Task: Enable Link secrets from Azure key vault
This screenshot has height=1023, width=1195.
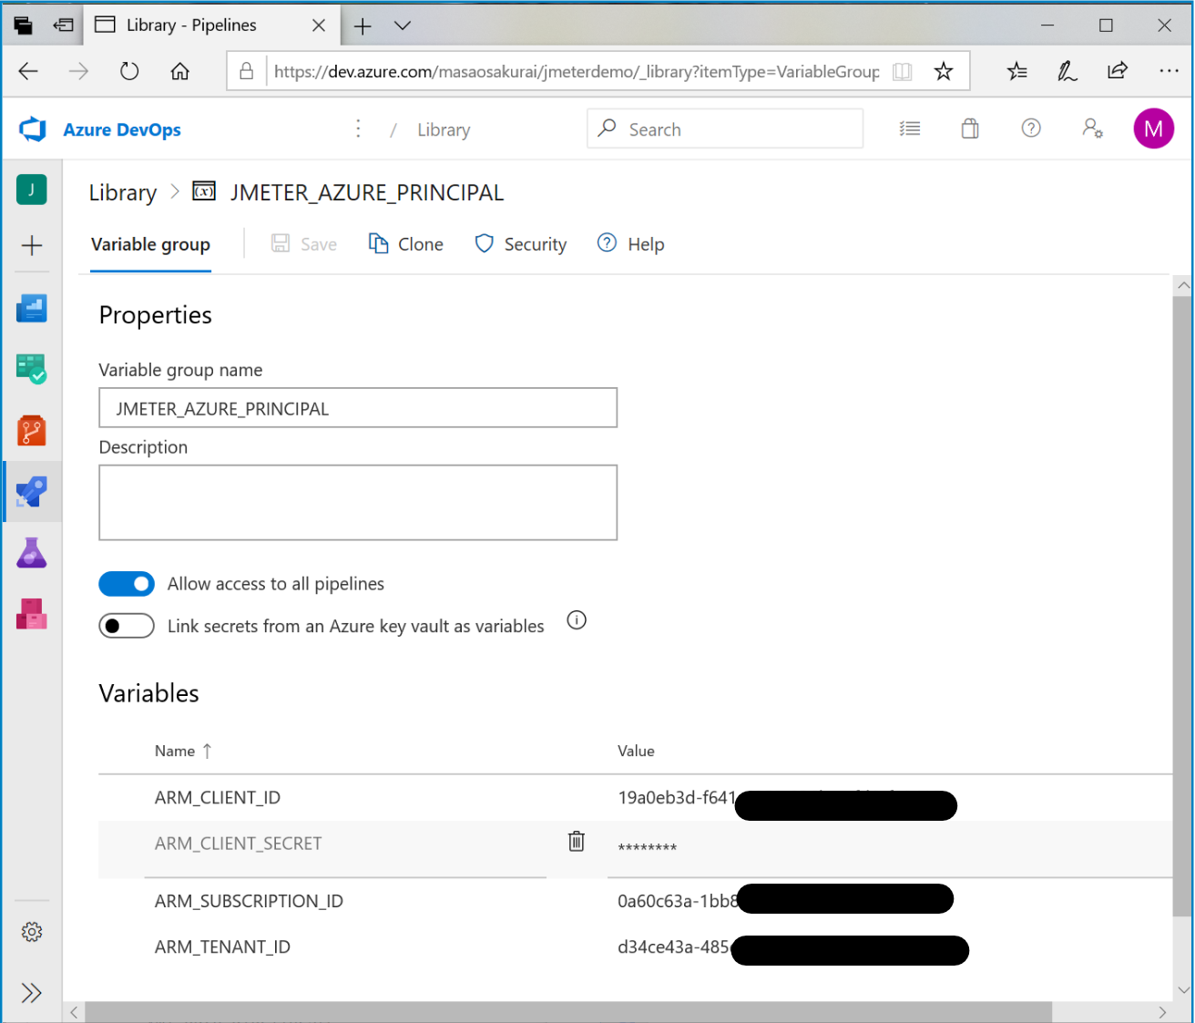Action: pos(127,626)
